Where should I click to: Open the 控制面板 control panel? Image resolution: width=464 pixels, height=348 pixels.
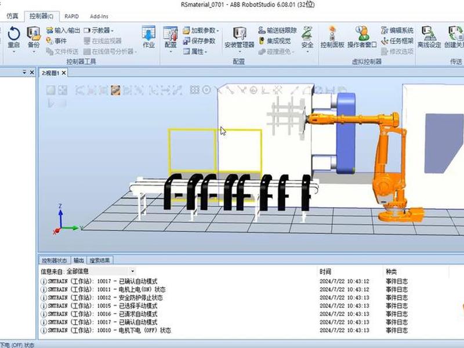(x=332, y=37)
